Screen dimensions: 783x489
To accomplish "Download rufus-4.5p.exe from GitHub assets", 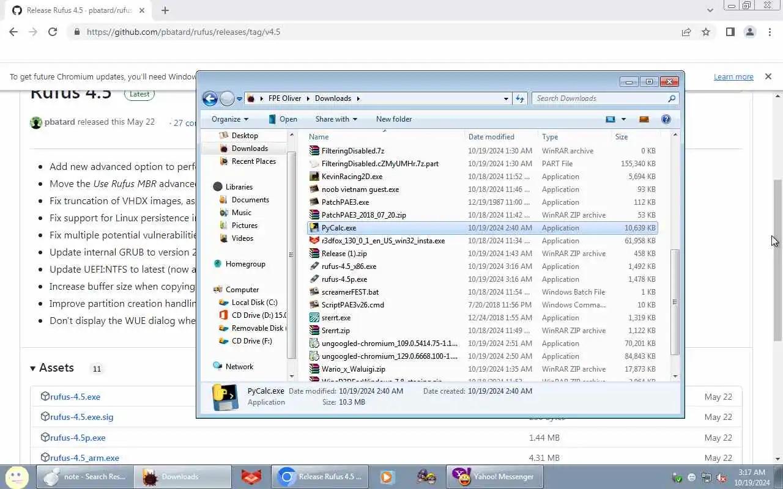I will click(x=78, y=438).
